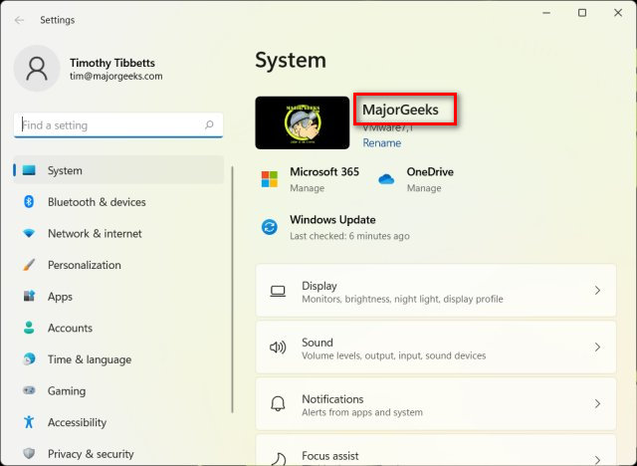Go back with the arrow button
The height and width of the screenshot is (466, 637).
tap(19, 20)
